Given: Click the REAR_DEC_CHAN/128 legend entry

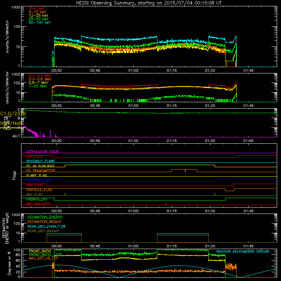Looking at the screenshot, I should 46,226.
